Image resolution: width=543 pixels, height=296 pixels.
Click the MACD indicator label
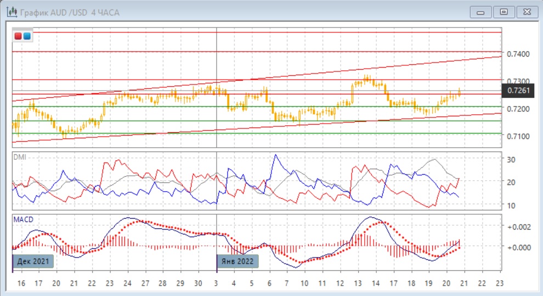coord(22,220)
